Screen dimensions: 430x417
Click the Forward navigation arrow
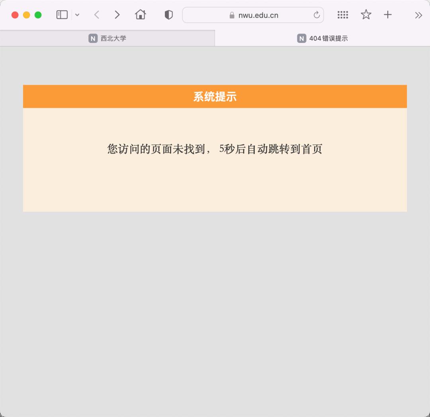pos(117,14)
